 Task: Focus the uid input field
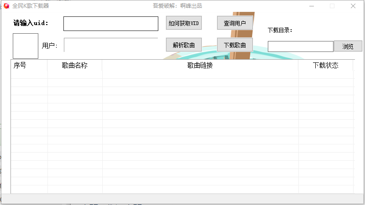pos(111,24)
